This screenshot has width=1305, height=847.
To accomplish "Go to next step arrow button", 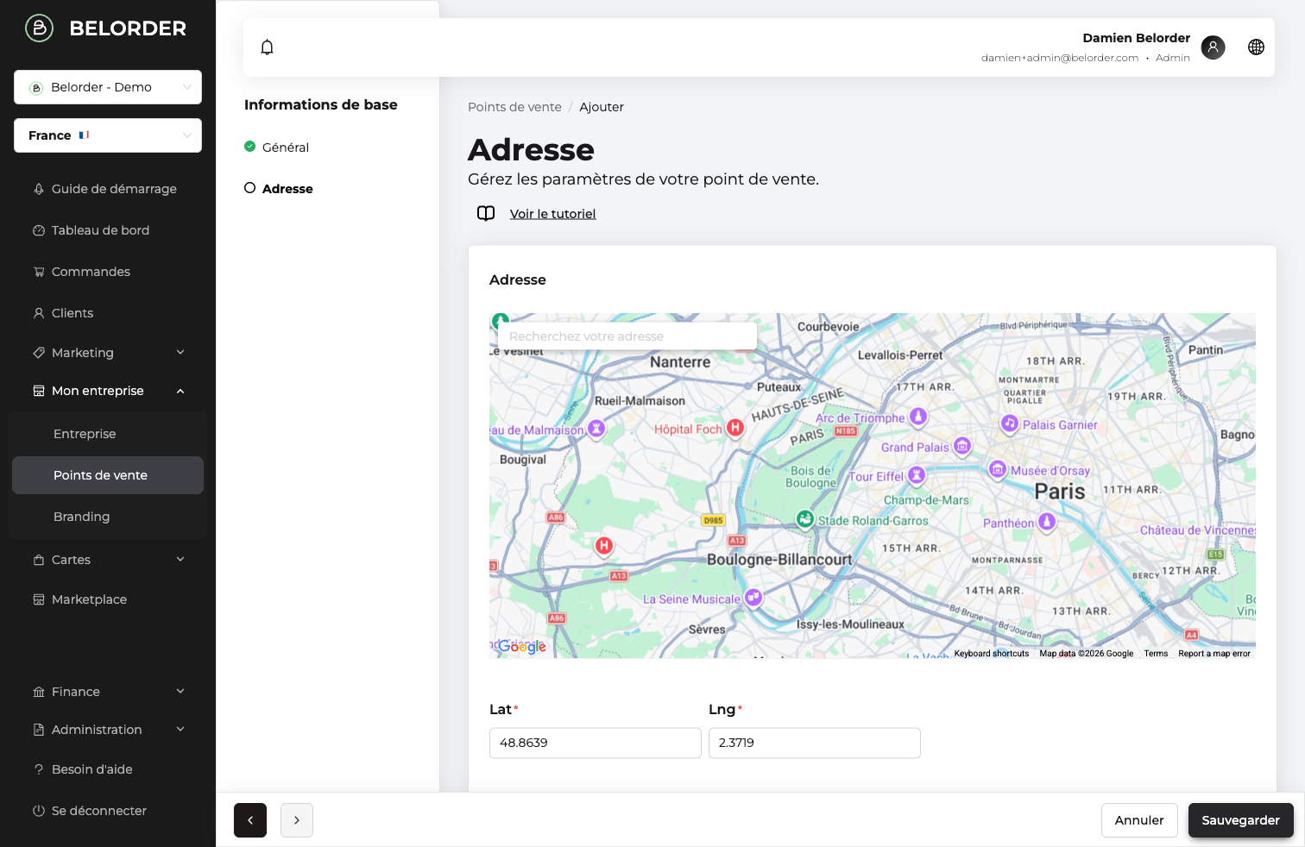I will (297, 820).
